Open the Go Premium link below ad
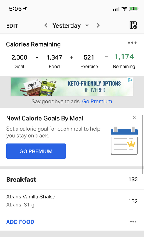Screen dimensions: 144x237 click(97, 101)
